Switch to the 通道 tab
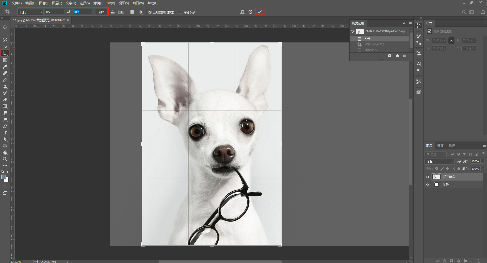Viewport: 487px width, 263px height. click(x=440, y=146)
